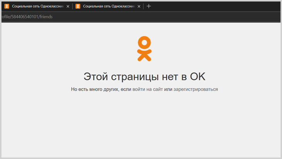Click inside the address bar URL

(27, 17)
